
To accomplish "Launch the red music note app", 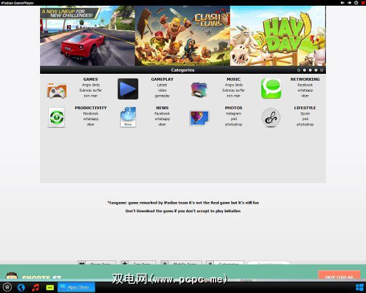I will (x=35, y=287).
